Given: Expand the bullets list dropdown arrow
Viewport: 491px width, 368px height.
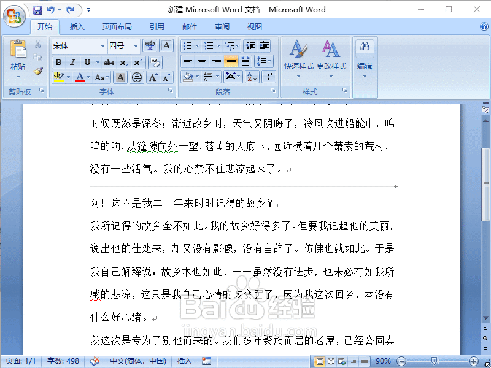Looking at the screenshot, I should tap(197, 45).
